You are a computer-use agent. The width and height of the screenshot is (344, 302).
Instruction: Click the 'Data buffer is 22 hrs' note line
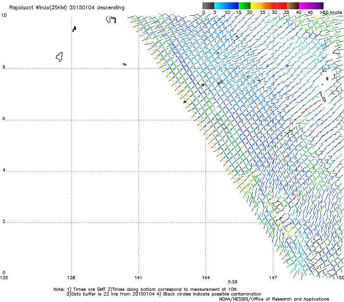(164, 294)
